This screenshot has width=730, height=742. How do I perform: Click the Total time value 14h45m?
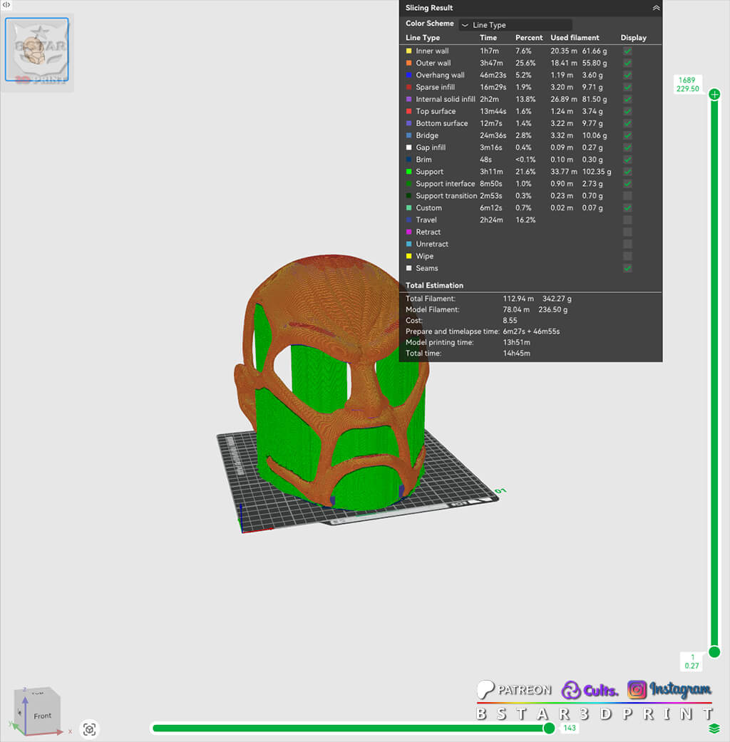point(517,354)
